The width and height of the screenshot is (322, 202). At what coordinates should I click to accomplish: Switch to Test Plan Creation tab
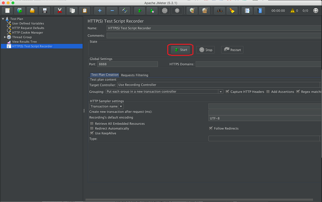[x=105, y=75]
